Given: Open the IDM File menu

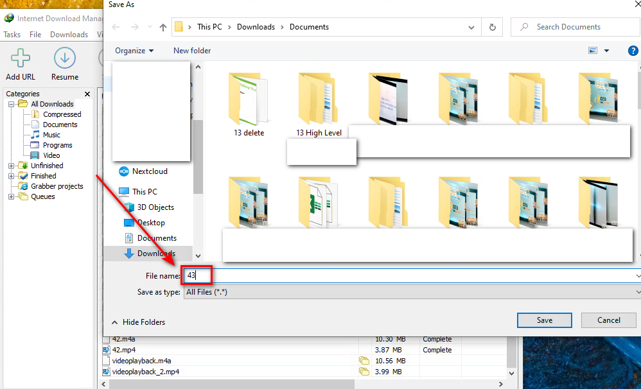Looking at the screenshot, I should [35, 35].
